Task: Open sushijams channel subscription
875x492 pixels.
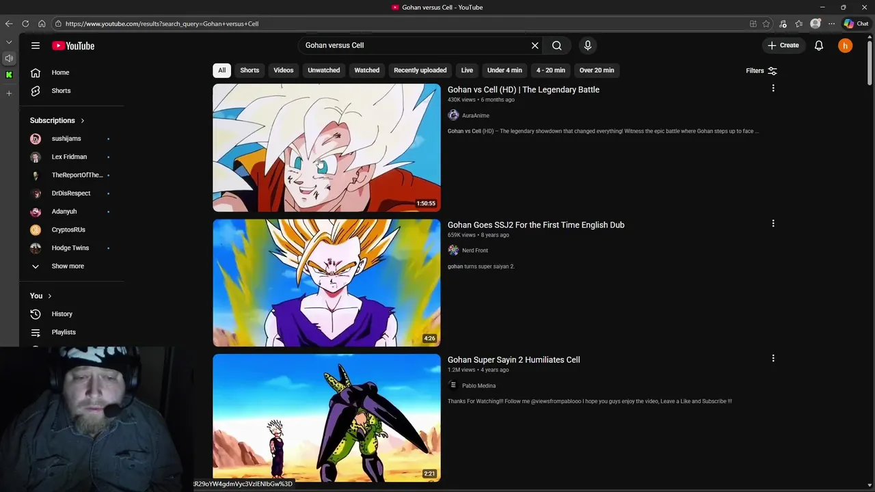Action: point(66,139)
